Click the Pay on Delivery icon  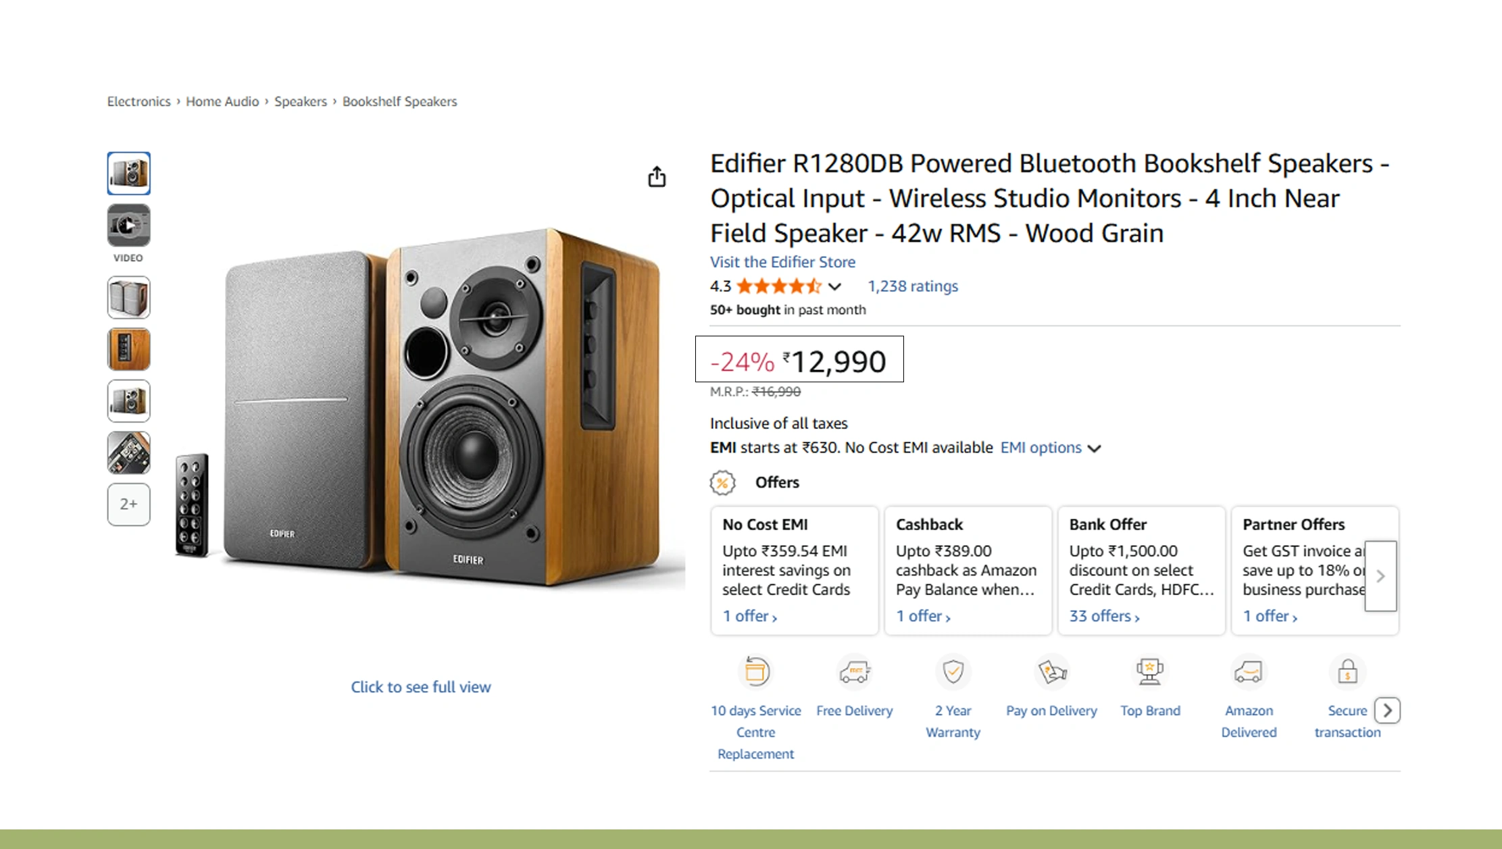pyautogui.click(x=1051, y=672)
